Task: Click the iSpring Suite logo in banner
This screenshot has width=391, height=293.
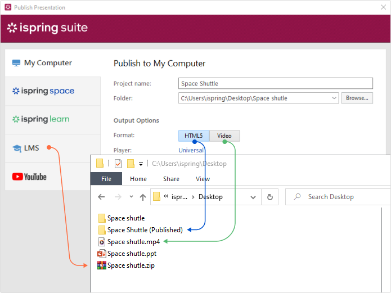Action: (x=47, y=28)
